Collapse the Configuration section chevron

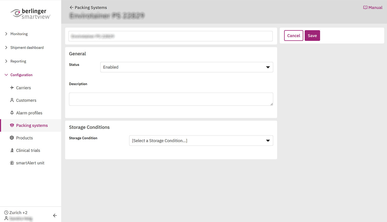6,75
